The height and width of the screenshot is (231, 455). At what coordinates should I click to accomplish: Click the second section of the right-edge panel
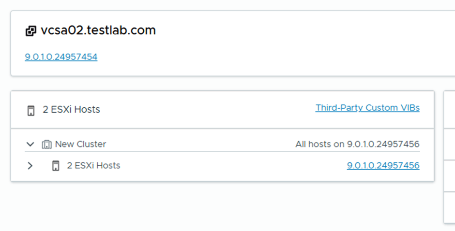pyautogui.click(x=449, y=144)
